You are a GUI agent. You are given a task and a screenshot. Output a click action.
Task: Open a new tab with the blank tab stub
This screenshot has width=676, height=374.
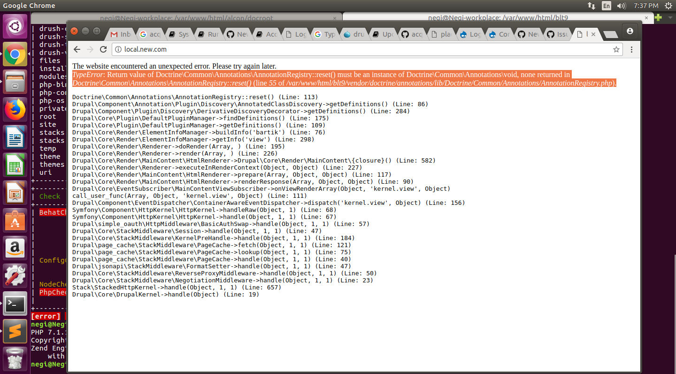(x=611, y=34)
